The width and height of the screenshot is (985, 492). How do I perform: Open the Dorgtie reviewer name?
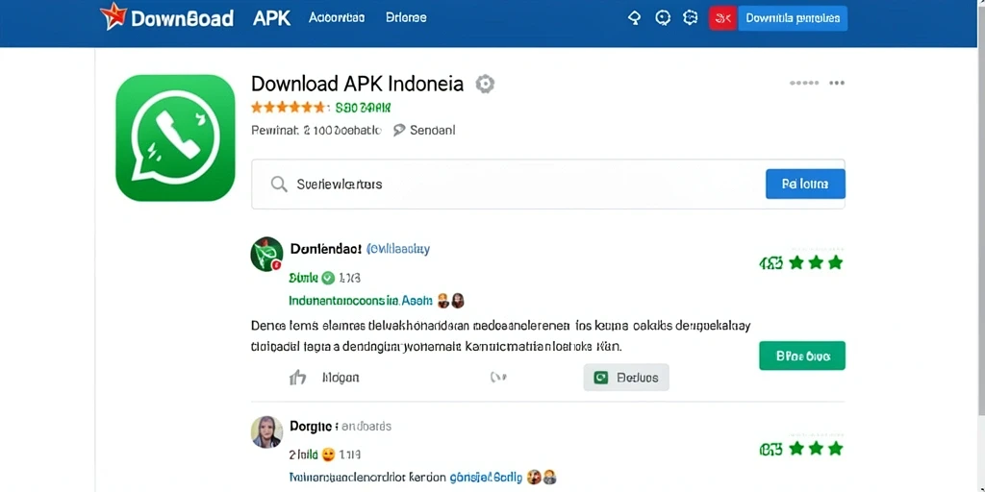tap(311, 426)
